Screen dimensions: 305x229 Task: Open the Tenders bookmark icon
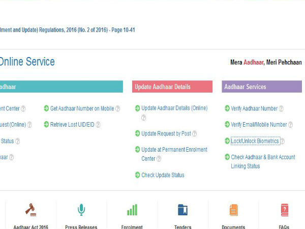click(183, 210)
